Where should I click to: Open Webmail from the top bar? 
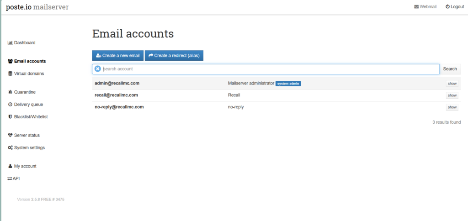coord(425,7)
